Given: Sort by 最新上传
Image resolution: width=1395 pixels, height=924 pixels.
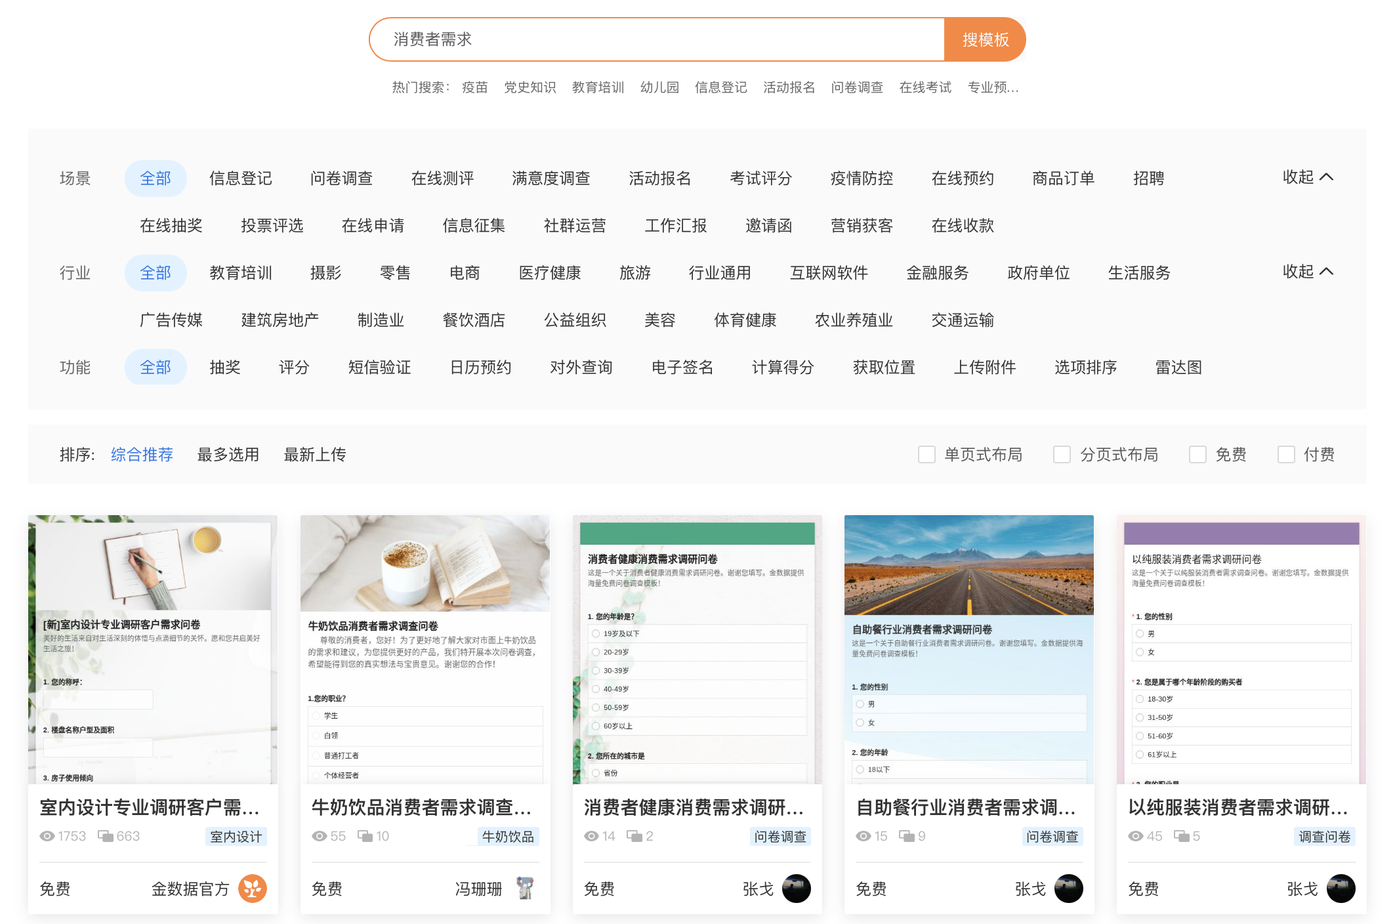Looking at the screenshot, I should point(315,454).
